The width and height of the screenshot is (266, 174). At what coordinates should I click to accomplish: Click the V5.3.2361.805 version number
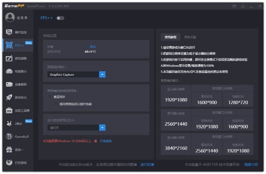point(59,6)
